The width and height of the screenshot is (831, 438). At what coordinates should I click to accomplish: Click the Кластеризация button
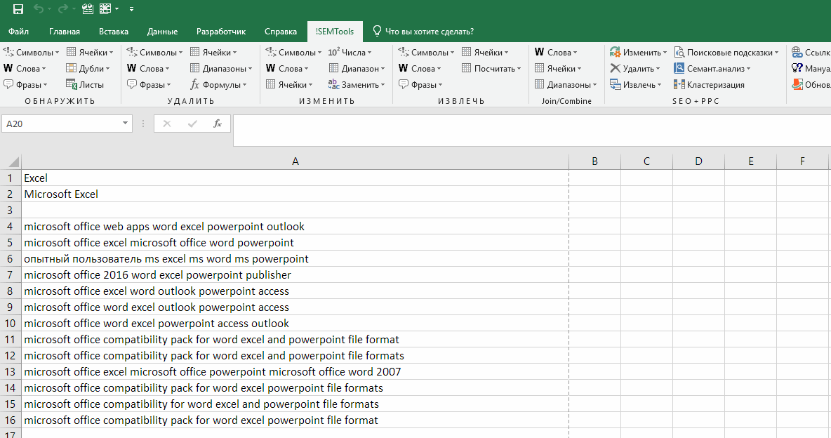(709, 84)
